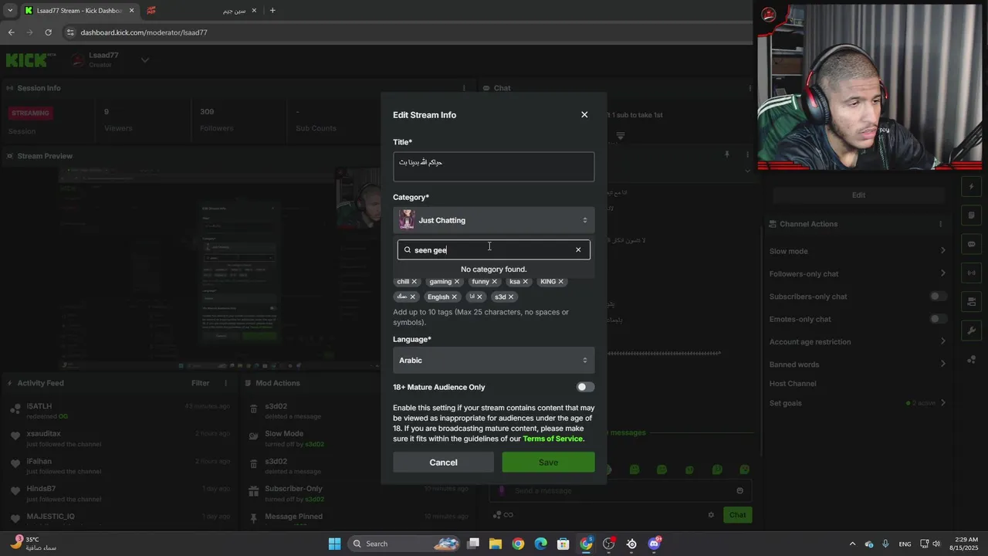This screenshot has height=556, width=988.
Task: Open Activity Feed Filter
Action: pyautogui.click(x=201, y=383)
